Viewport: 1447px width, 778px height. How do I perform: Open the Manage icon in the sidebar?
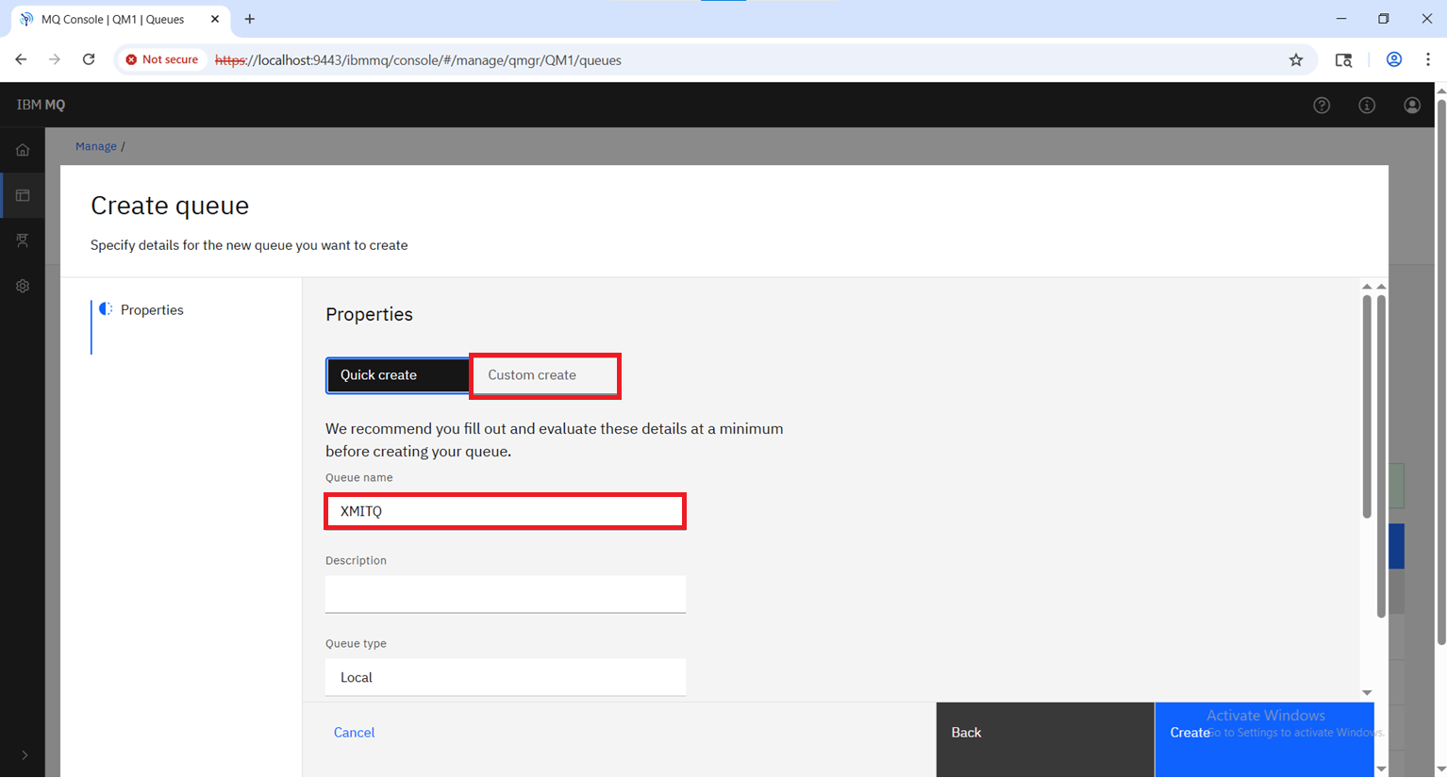pyautogui.click(x=23, y=195)
